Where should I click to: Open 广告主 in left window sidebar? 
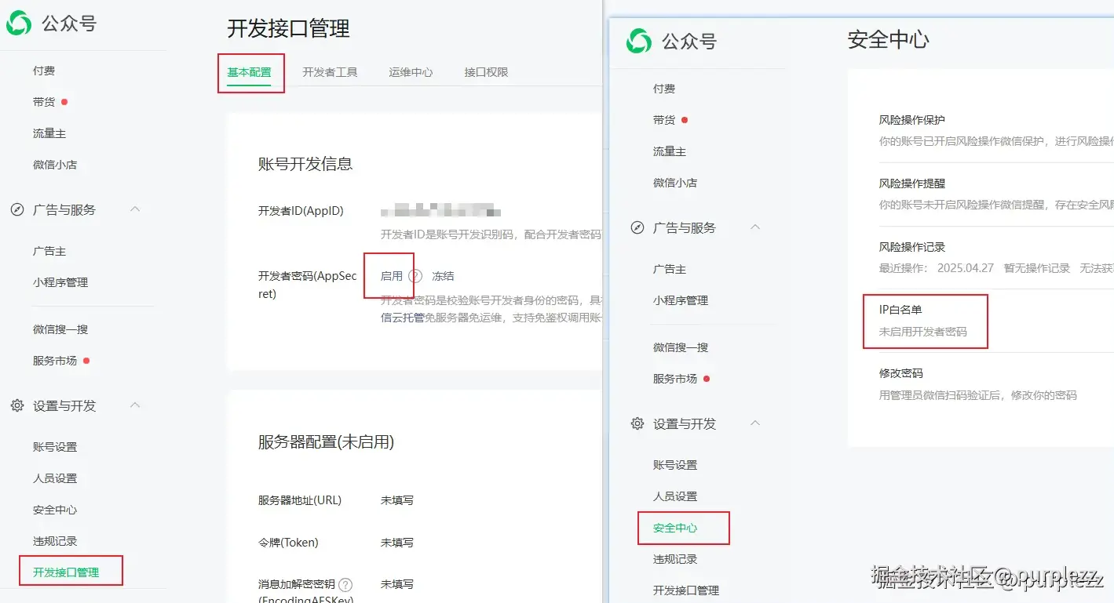pos(49,251)
